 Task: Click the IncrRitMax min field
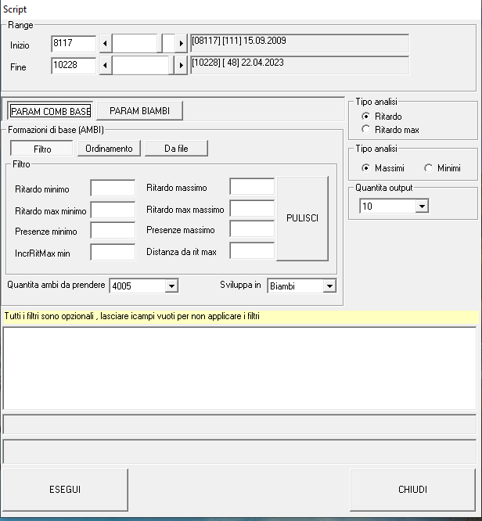pyautogui.click(x=113, y=252)
